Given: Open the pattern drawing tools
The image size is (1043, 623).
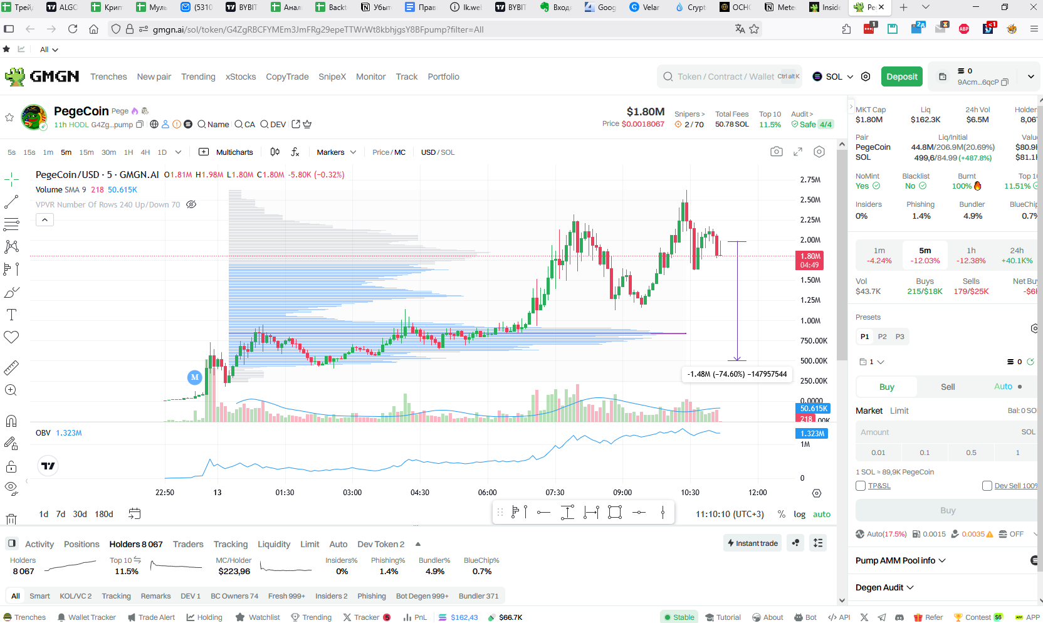Looking at the screenshot, I should coord(11,246).
